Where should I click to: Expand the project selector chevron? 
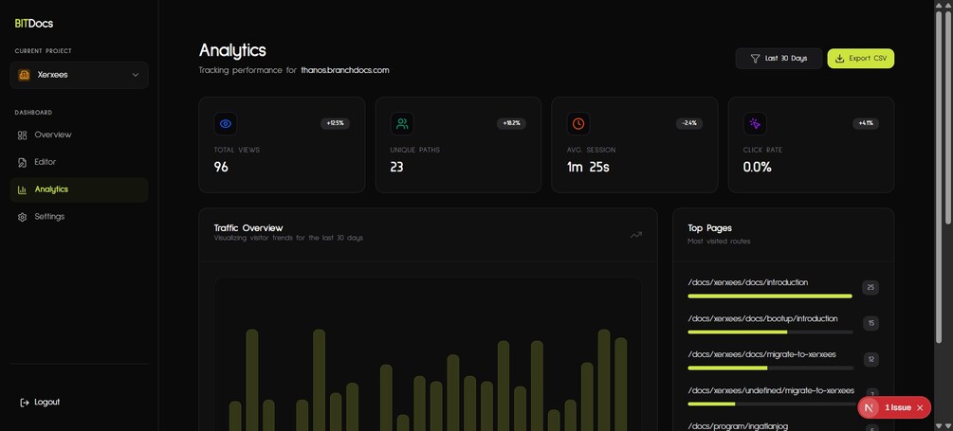(x=135, y=75)
